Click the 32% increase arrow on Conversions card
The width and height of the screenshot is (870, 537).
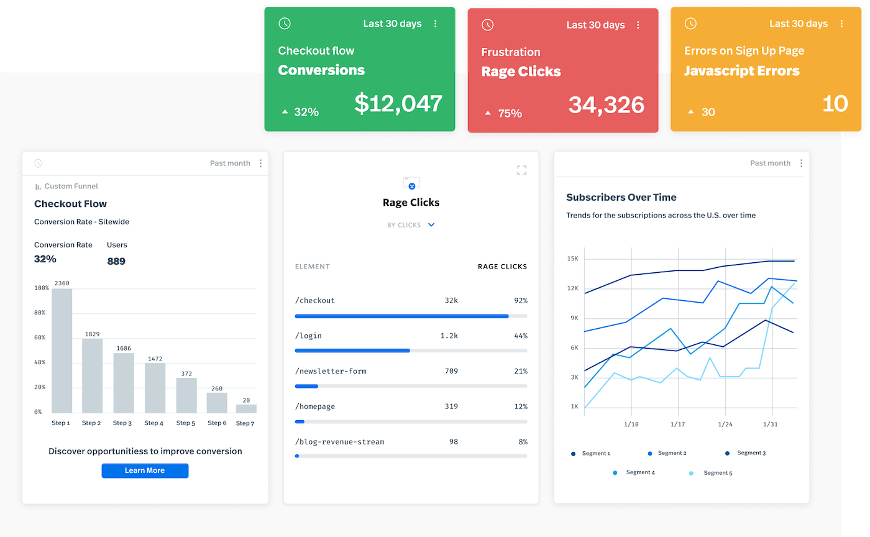[285, 112]
